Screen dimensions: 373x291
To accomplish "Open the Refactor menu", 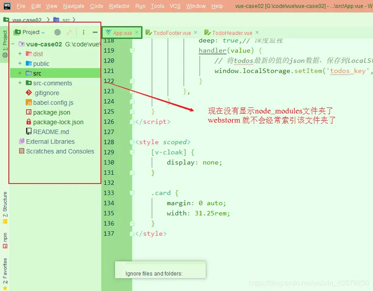I will 119,6.
